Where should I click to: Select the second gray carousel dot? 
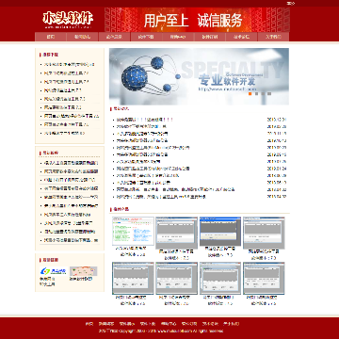256,93
